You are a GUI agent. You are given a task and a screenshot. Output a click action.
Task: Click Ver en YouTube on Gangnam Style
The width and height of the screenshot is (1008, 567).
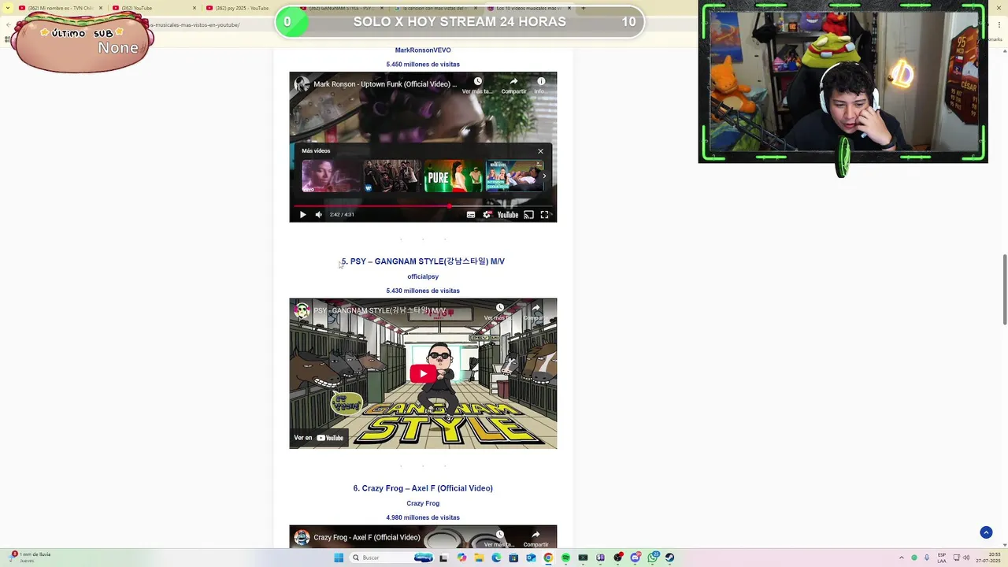click(x=319, y=438)
